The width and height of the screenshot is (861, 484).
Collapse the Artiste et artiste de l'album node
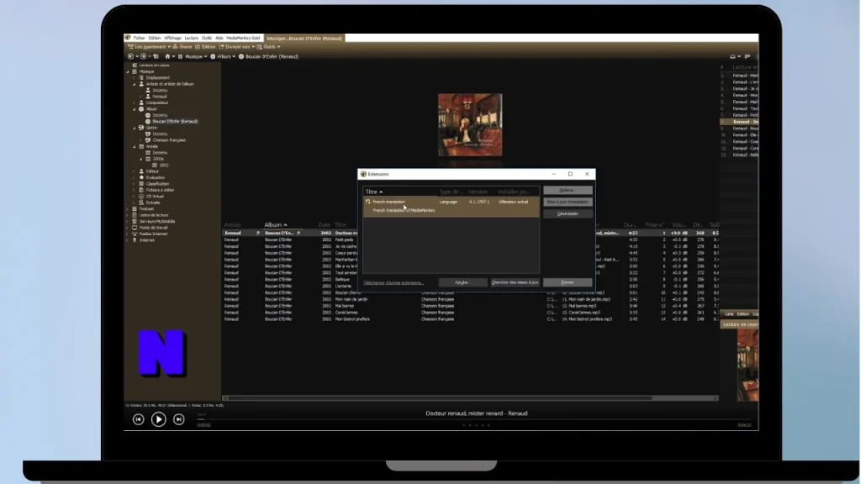pyautogui.click(x=134, y=84)
